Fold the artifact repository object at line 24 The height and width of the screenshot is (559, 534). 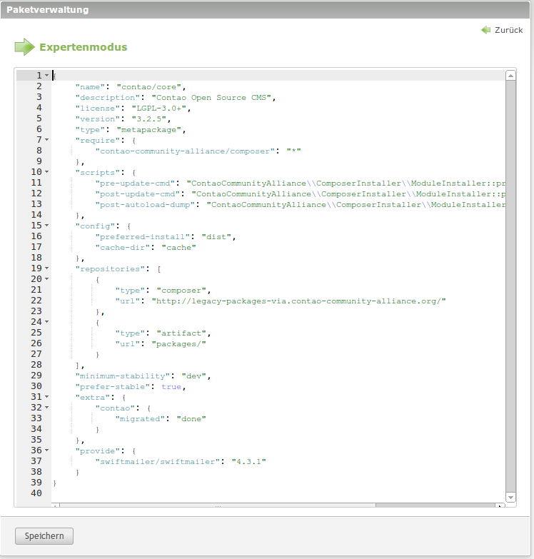pyautogui.click(x=46, y=322)
